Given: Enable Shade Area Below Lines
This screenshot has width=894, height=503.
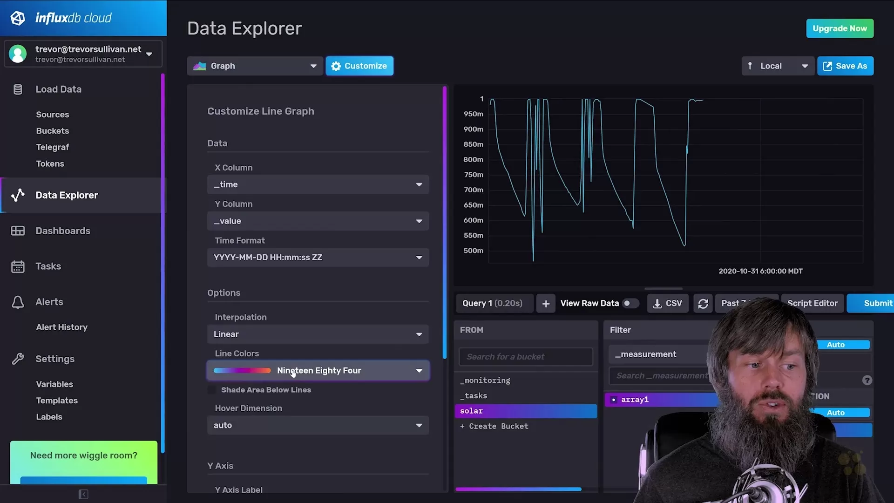Looking at the screenshot, I should coord(212,389).
